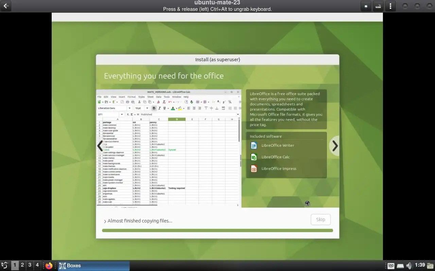435x271 pixels.
Task: Click the network/drive tray icon
Action: click(x=400, y=266)
